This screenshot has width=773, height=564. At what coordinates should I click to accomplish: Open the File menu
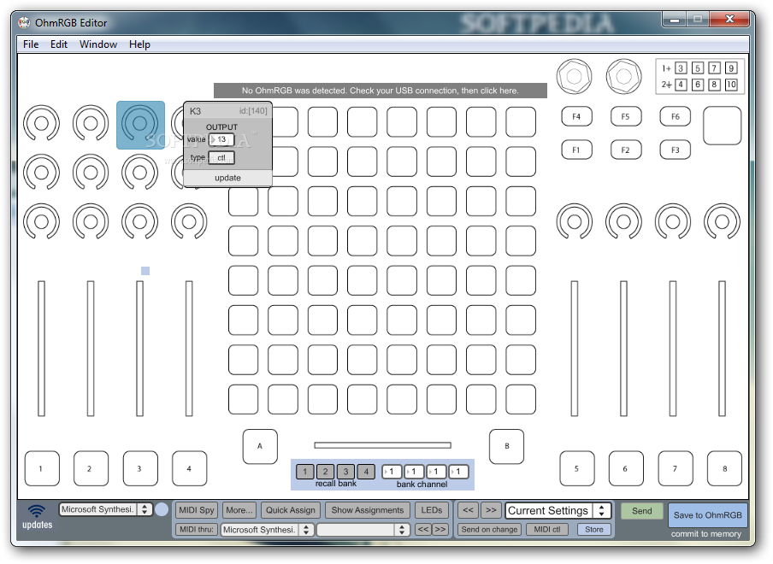click(x=31, y=44)
